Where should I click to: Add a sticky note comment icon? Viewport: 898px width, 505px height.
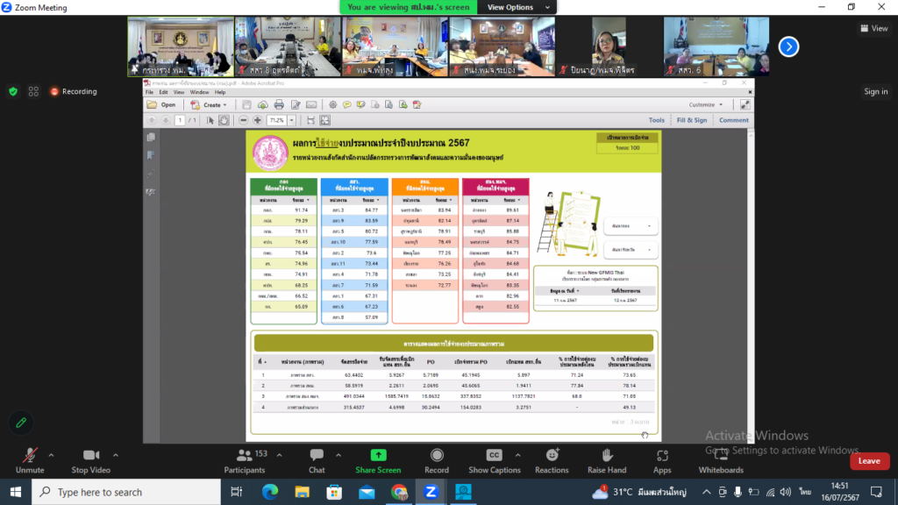[x=347, y=105]
